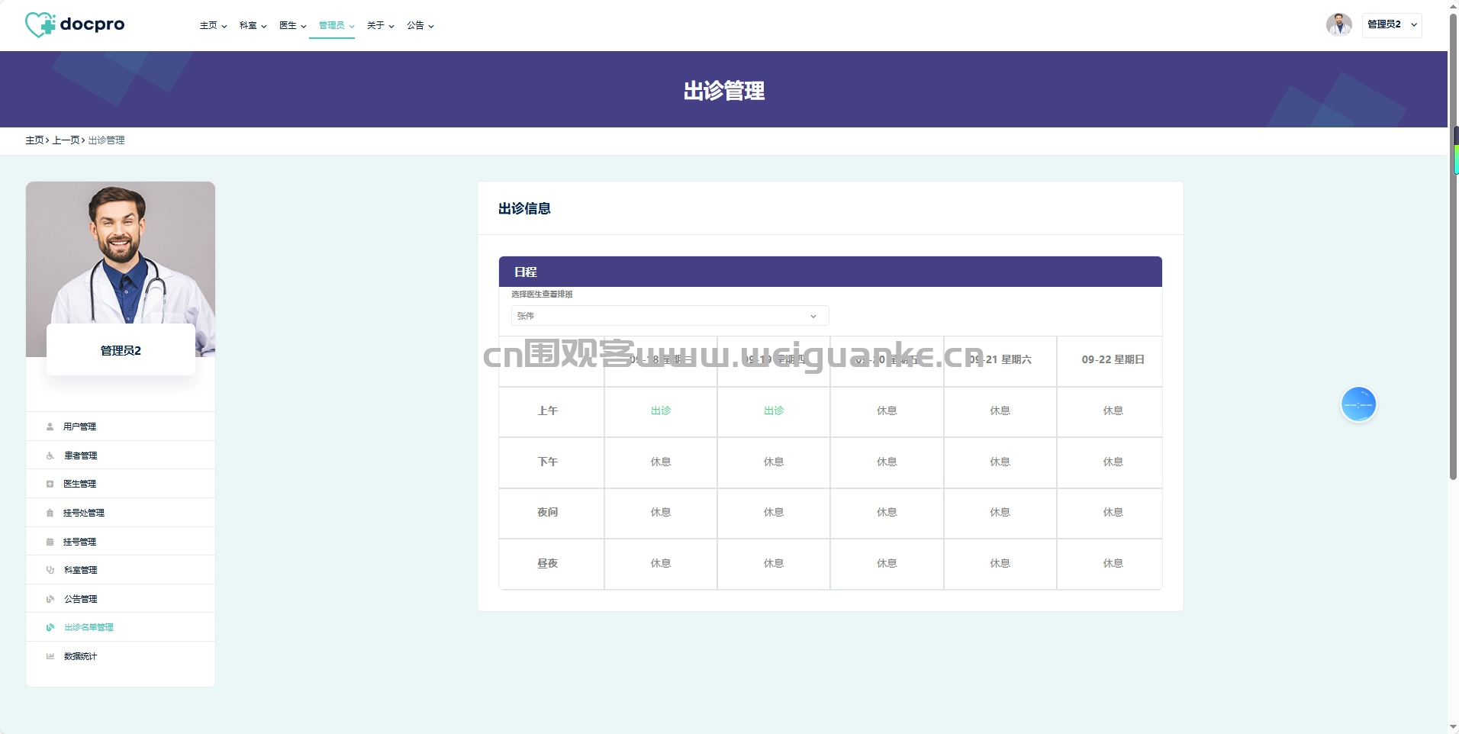Click 夜间 休息 cell under 09-18
Image resolution: width=1459 pixels, height=734 pixels.
tap(661, 513)
